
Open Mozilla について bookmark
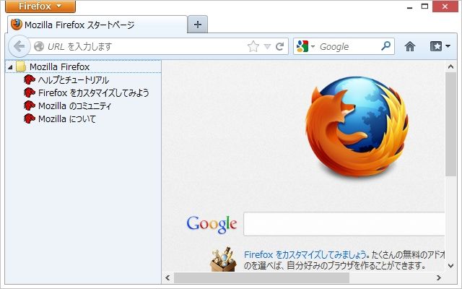(67, 118)
